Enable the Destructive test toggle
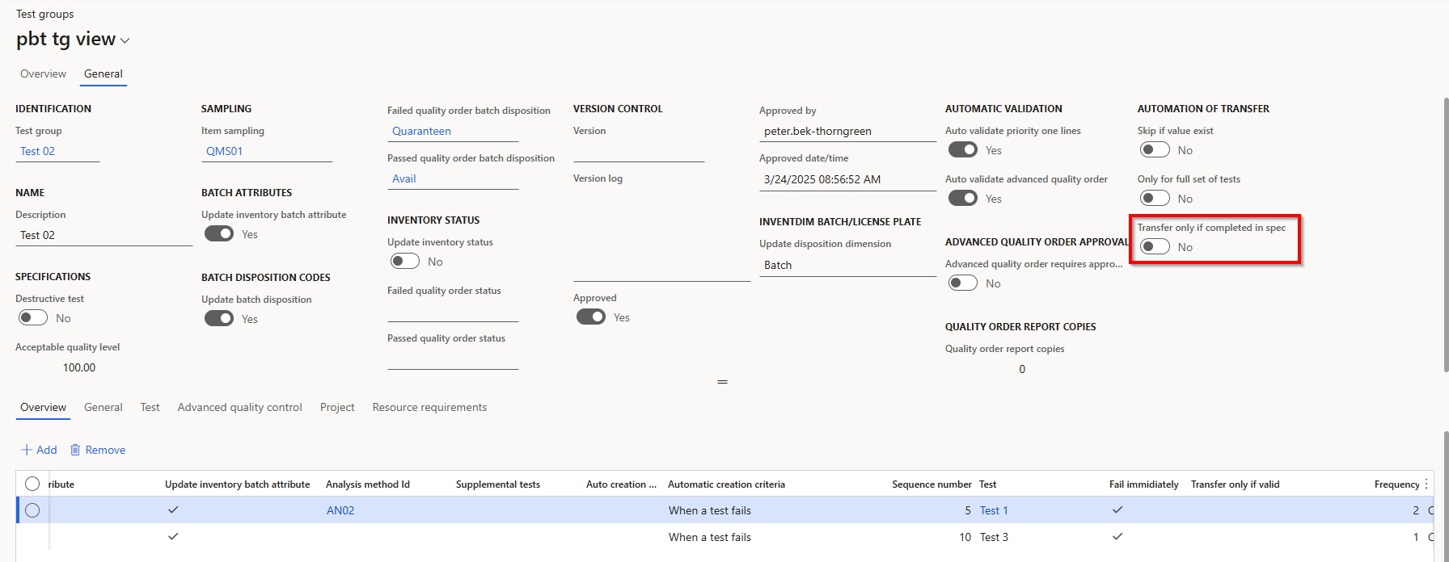 coord(33,318)
